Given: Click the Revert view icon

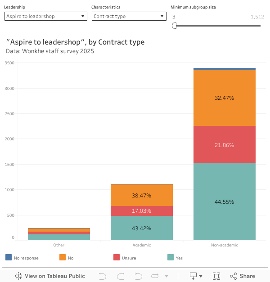Looking at the screenshot, I should pos(139,276).
